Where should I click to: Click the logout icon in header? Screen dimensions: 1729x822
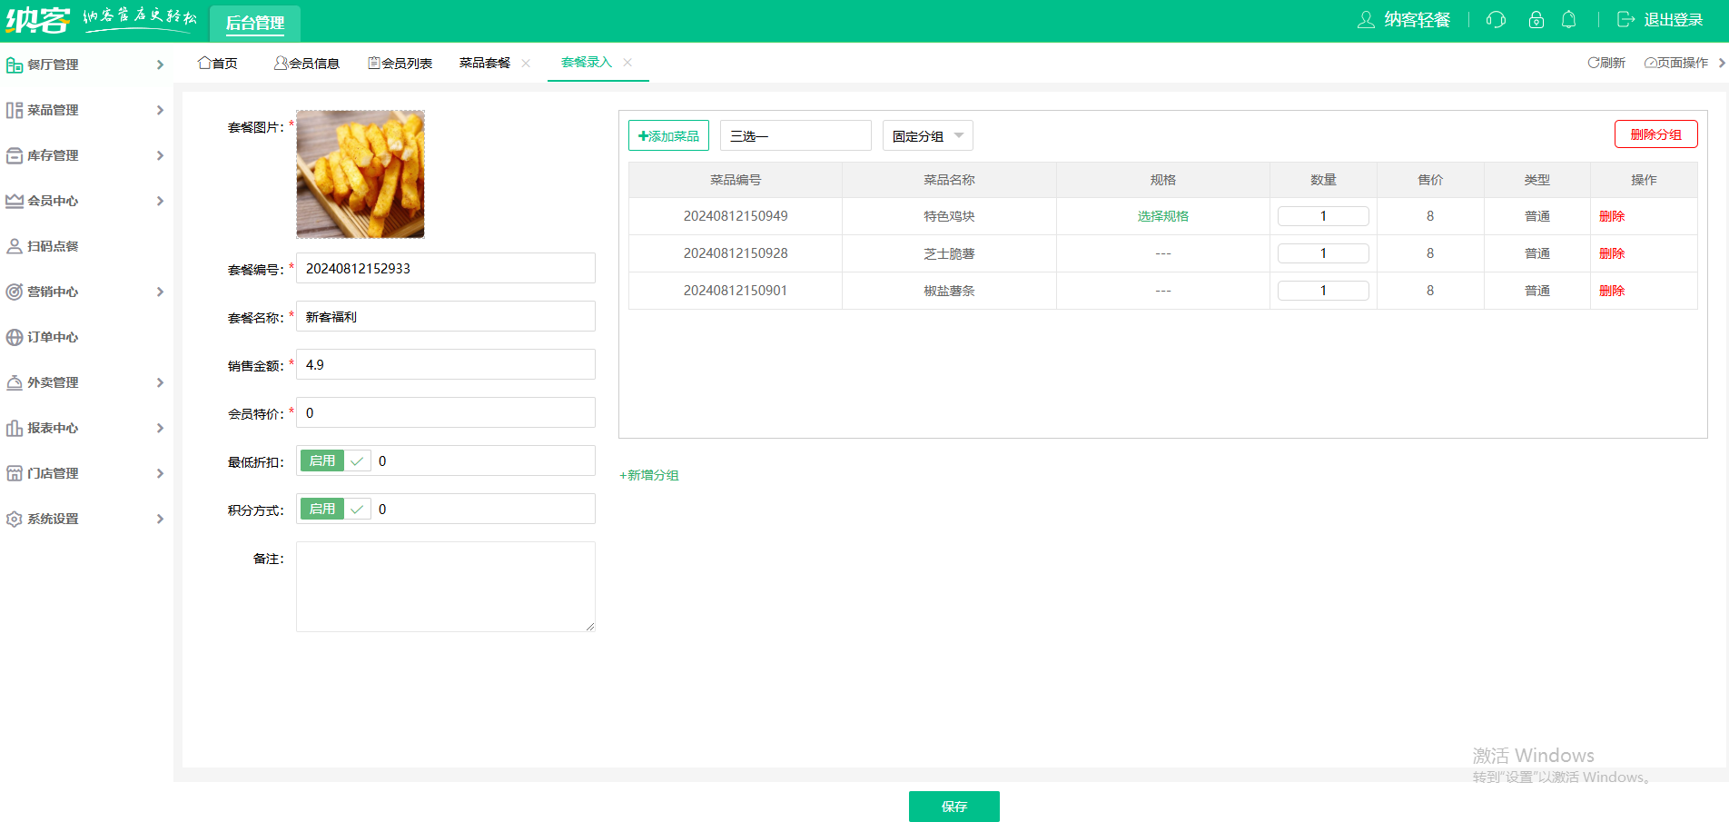tap(1625, 20)
